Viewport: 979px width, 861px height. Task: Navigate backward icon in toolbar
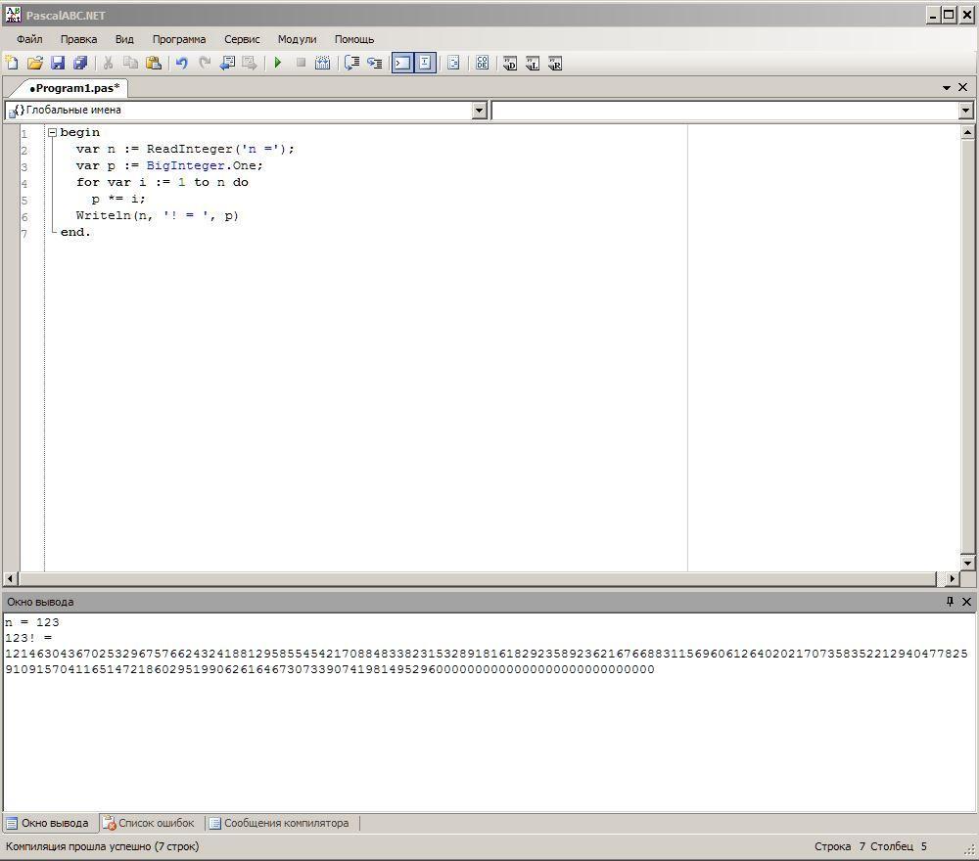(x=227, y=63)
